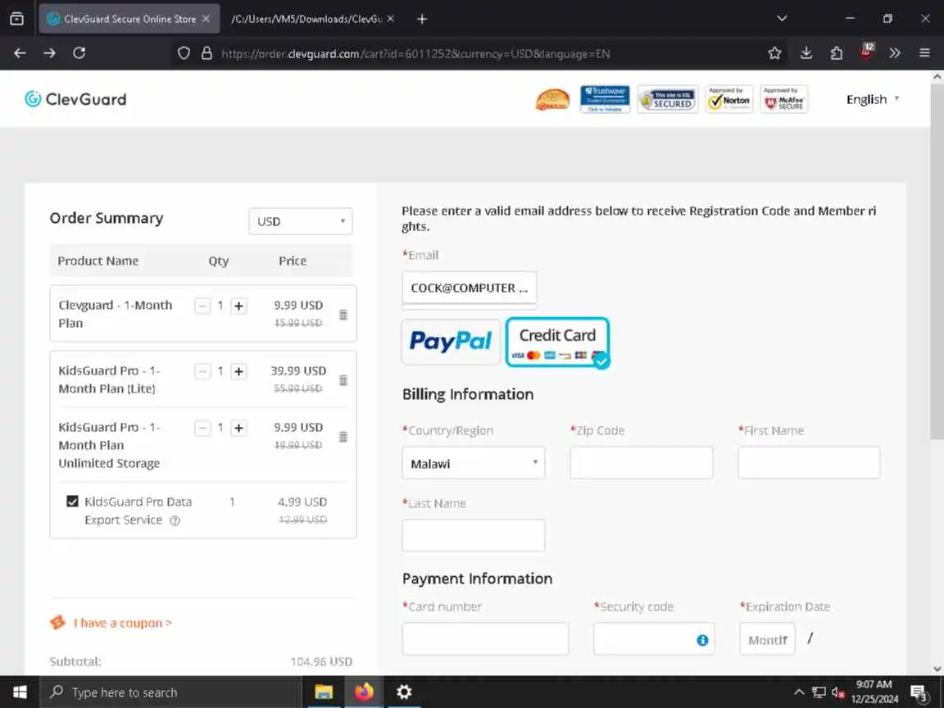Focus the Last Name field
Viewport: 944px width, 708px height.
(x=473, y=536)
